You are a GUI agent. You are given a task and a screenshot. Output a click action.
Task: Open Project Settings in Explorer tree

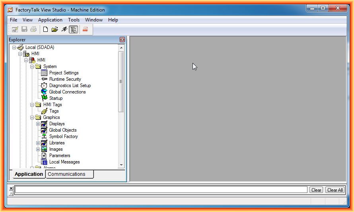[x=64, y=73]
